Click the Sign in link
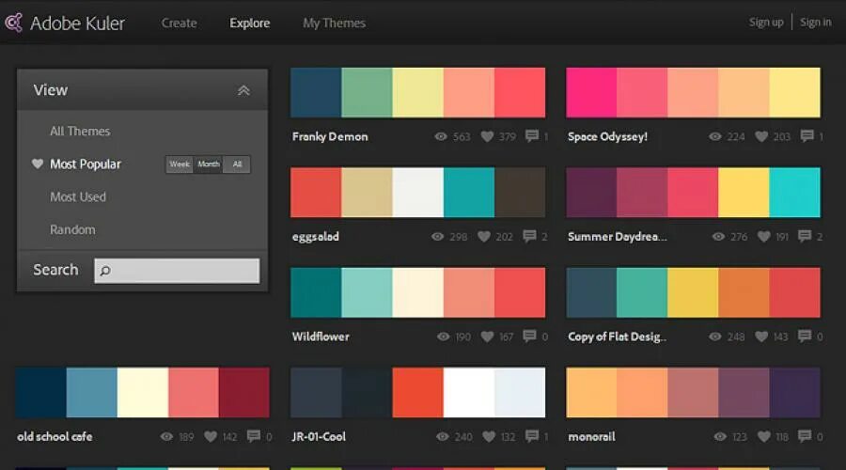The height and width of the screenshot is (470, 846). pyautogui.click(x=815, y=23)
